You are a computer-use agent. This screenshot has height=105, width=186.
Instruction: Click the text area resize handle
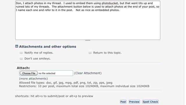[88, 40]
